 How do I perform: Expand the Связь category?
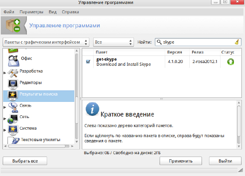point(5,107)
